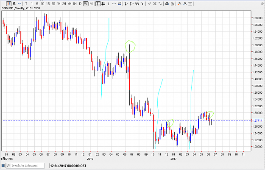Image resolution: width=265 pixels, height=170 pixels.
Task: Toggle the crosshair cursor tool
Action: [98, 3]
